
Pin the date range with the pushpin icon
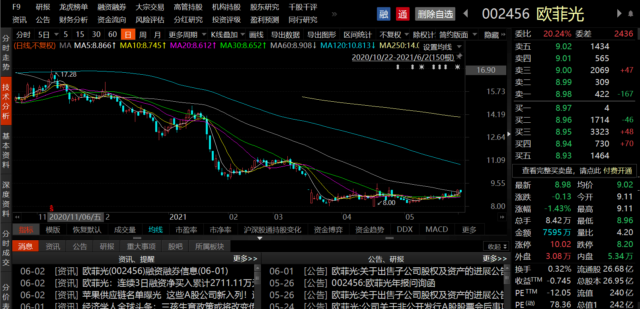pos(459,56)
